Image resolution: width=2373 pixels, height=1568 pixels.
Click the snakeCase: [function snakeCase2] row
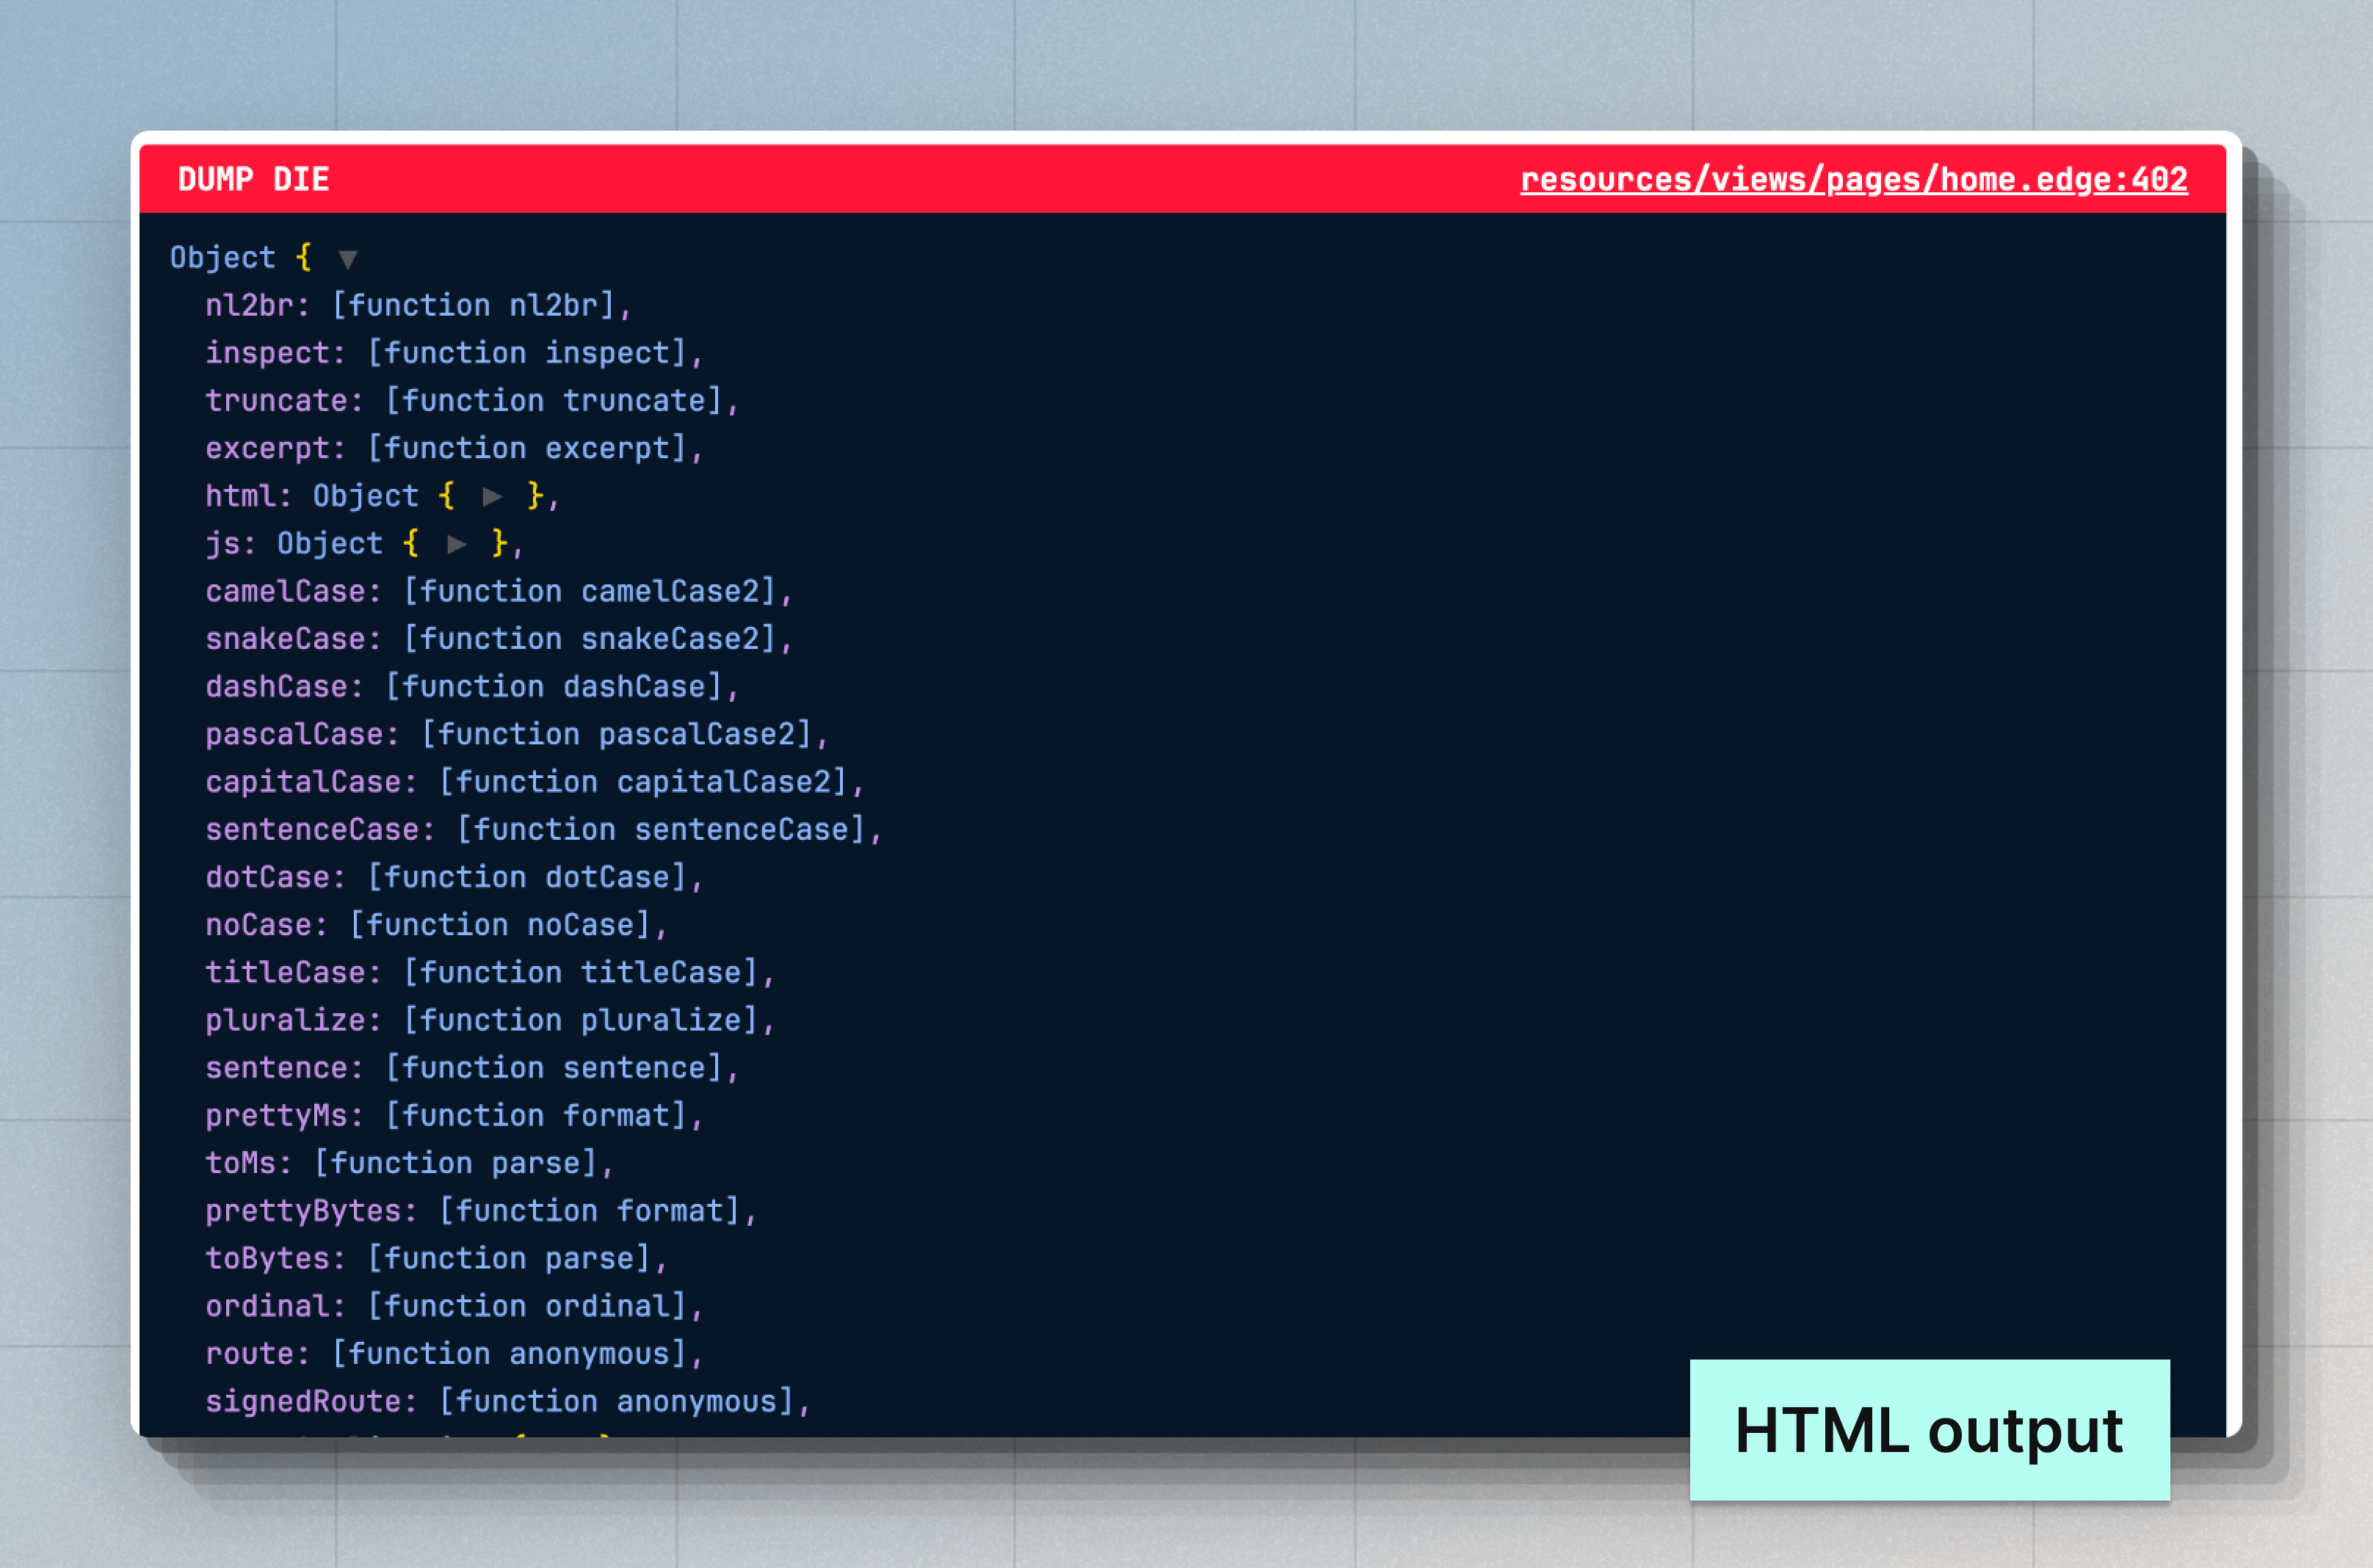point(499,639)
